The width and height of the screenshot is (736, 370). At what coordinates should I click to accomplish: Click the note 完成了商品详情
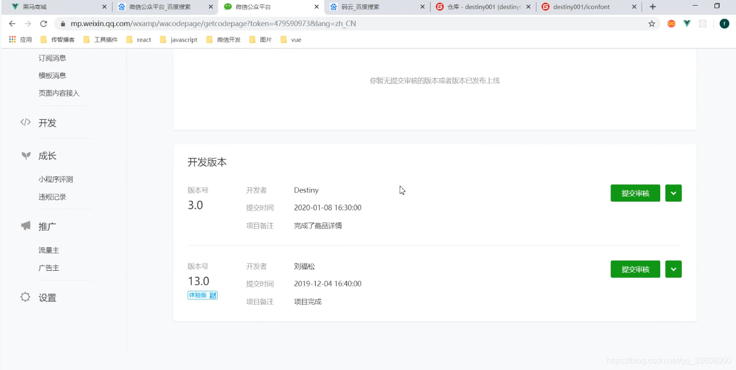(318, 226)
